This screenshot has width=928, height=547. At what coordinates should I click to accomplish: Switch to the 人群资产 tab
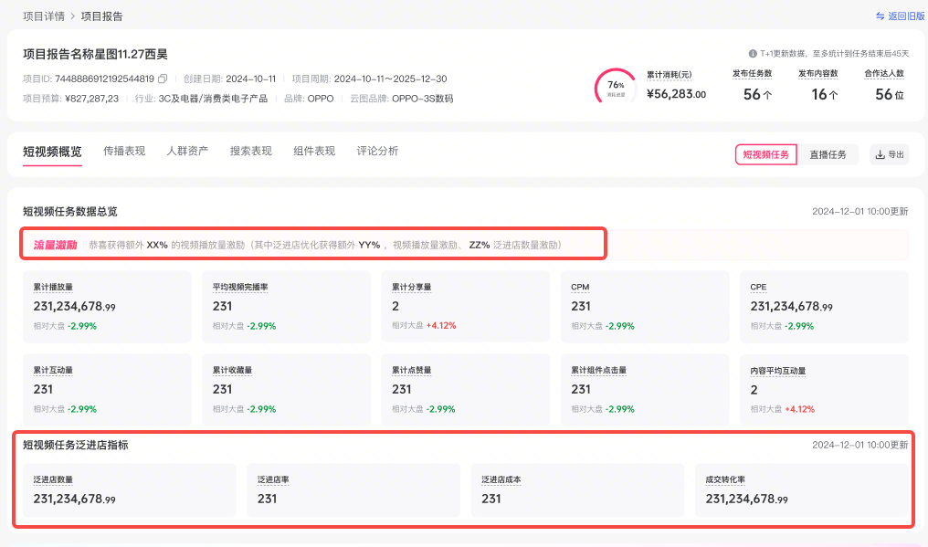tap(187, 151)
